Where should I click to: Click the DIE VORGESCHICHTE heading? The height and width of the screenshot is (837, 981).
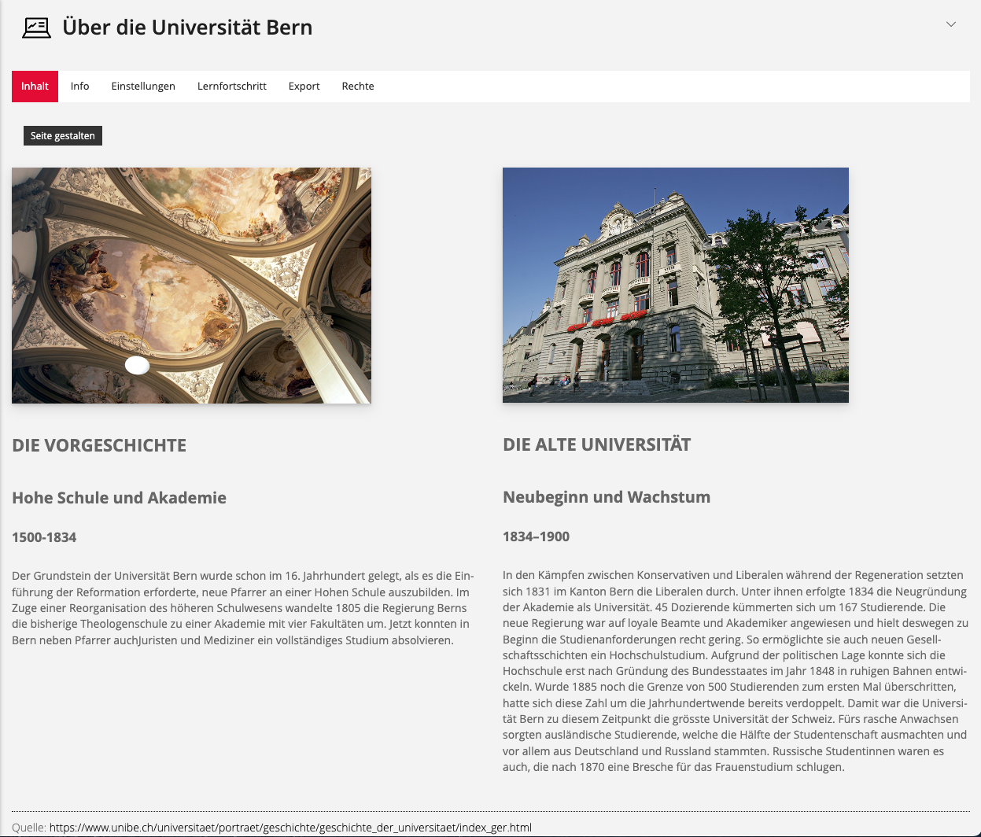pyautogui.click(x=99, y=445)
